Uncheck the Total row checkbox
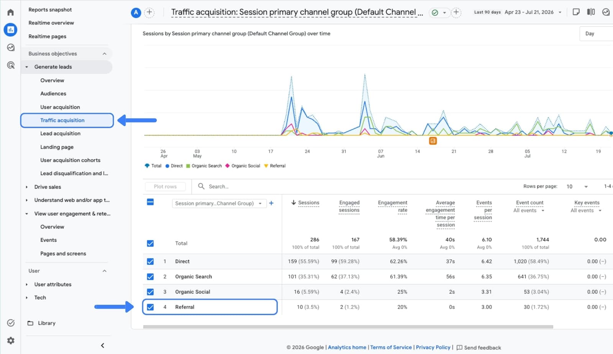The width and height of the screenshot is (613, 354). (x=150, y=243)
